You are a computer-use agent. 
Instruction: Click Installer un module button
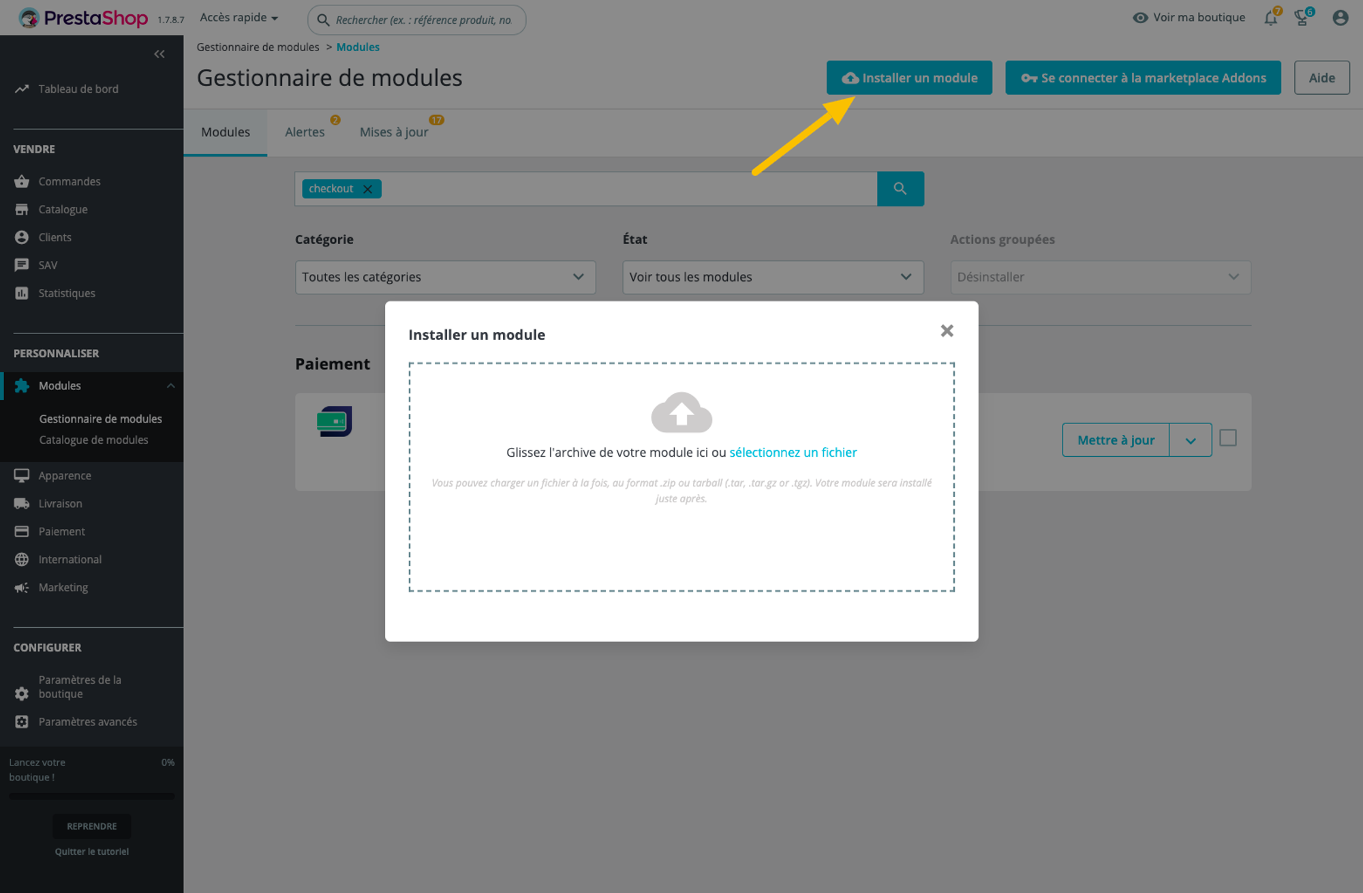909,78
